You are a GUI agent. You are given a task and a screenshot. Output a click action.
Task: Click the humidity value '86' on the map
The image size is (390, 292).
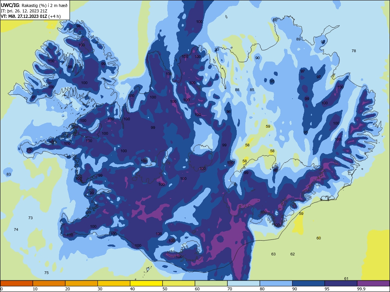(275, 20)
